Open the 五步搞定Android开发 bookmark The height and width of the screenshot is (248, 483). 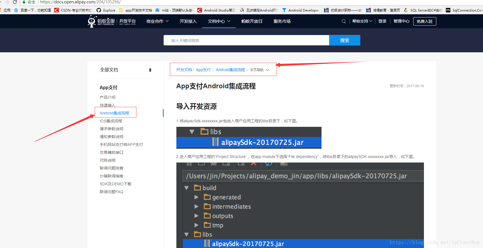(x=259, y=10)
